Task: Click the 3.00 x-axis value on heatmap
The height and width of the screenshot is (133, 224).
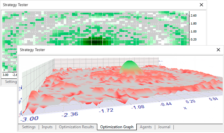Action: [x=5, y=75]
